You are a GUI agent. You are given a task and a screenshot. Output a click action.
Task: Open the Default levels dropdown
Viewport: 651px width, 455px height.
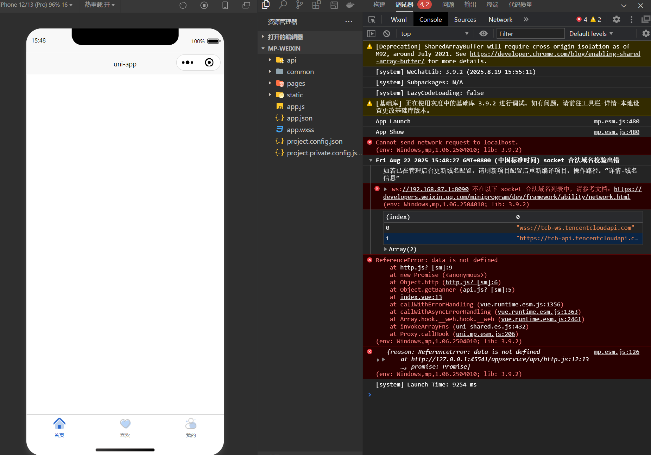(591, 33)
